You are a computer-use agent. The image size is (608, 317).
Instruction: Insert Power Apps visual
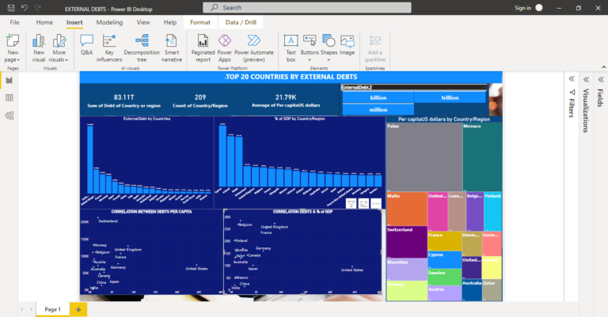[225, 48]
